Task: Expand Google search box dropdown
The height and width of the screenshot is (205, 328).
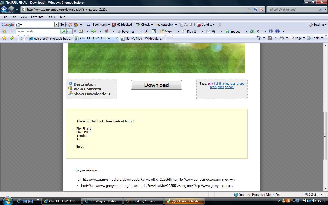Action: pyautogui.click(x=56, y=25)
